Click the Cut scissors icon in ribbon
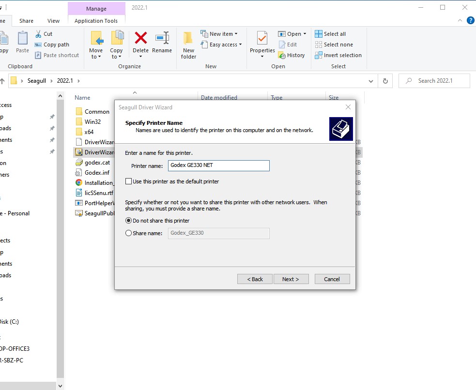476x390 pixels. (38, 34)
